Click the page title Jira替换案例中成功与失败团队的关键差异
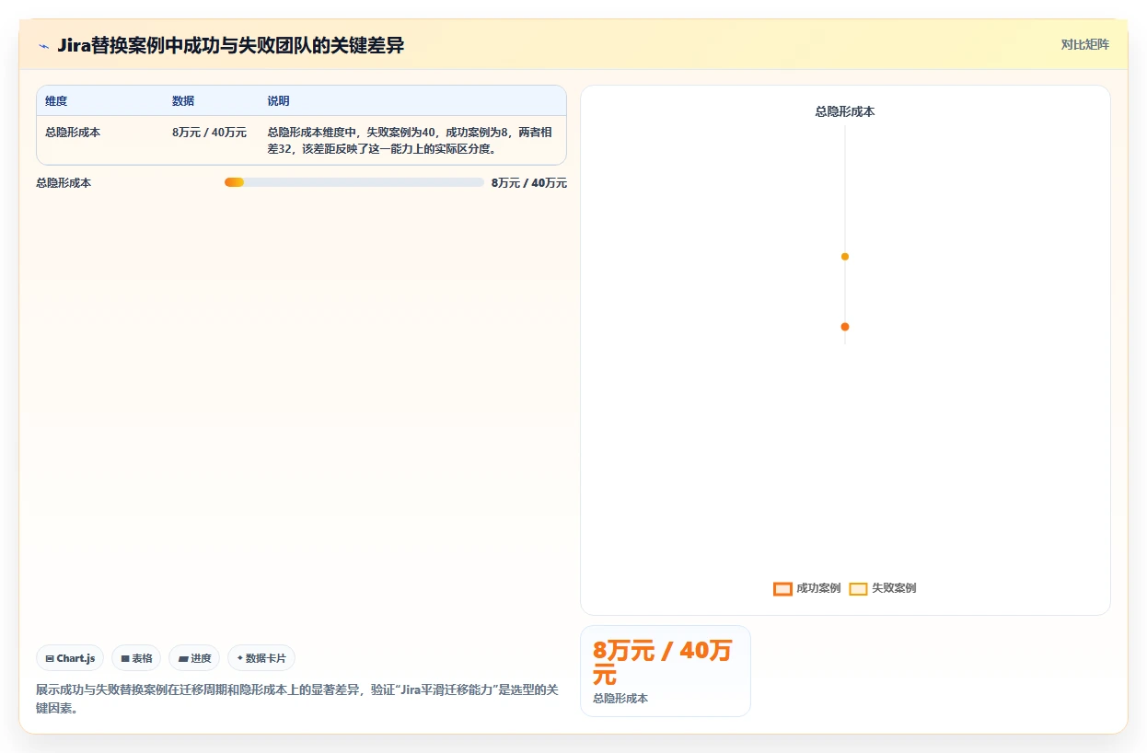The image size is (1147, 753). (x=230, y=45)
